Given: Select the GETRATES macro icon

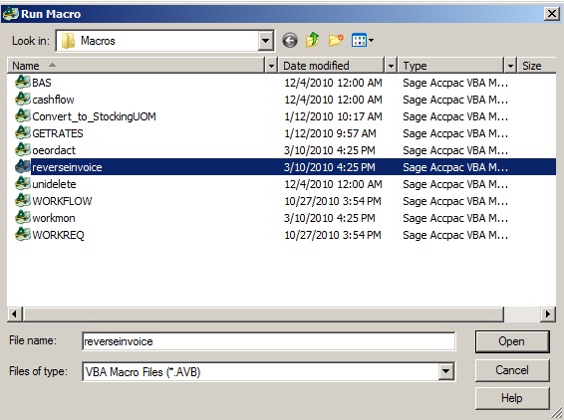Looking at the screenshot, I should coord(22,133).
